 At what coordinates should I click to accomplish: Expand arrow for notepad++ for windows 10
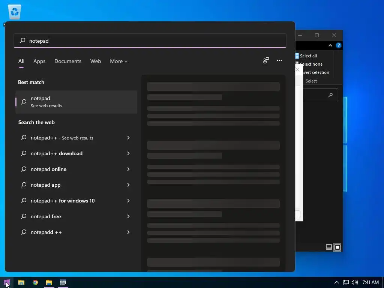coord(128,201)
